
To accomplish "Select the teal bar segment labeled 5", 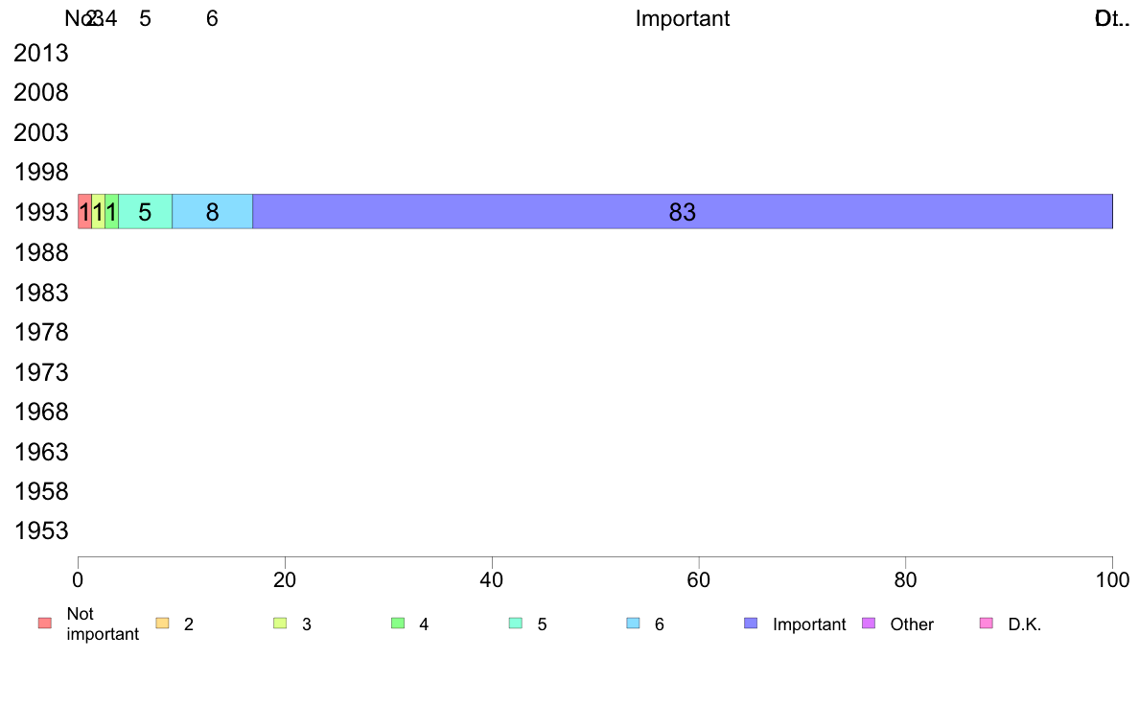I will tap(146, 212).
